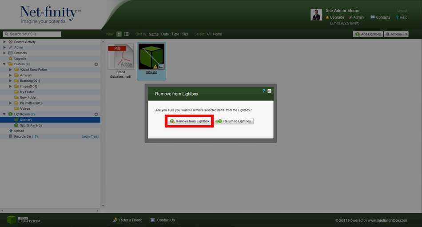Expand the Recent Activity tree item
Image resolution: width=422 pixels, height=227 pixels.
pyautogui.click(x=4, y=42)
